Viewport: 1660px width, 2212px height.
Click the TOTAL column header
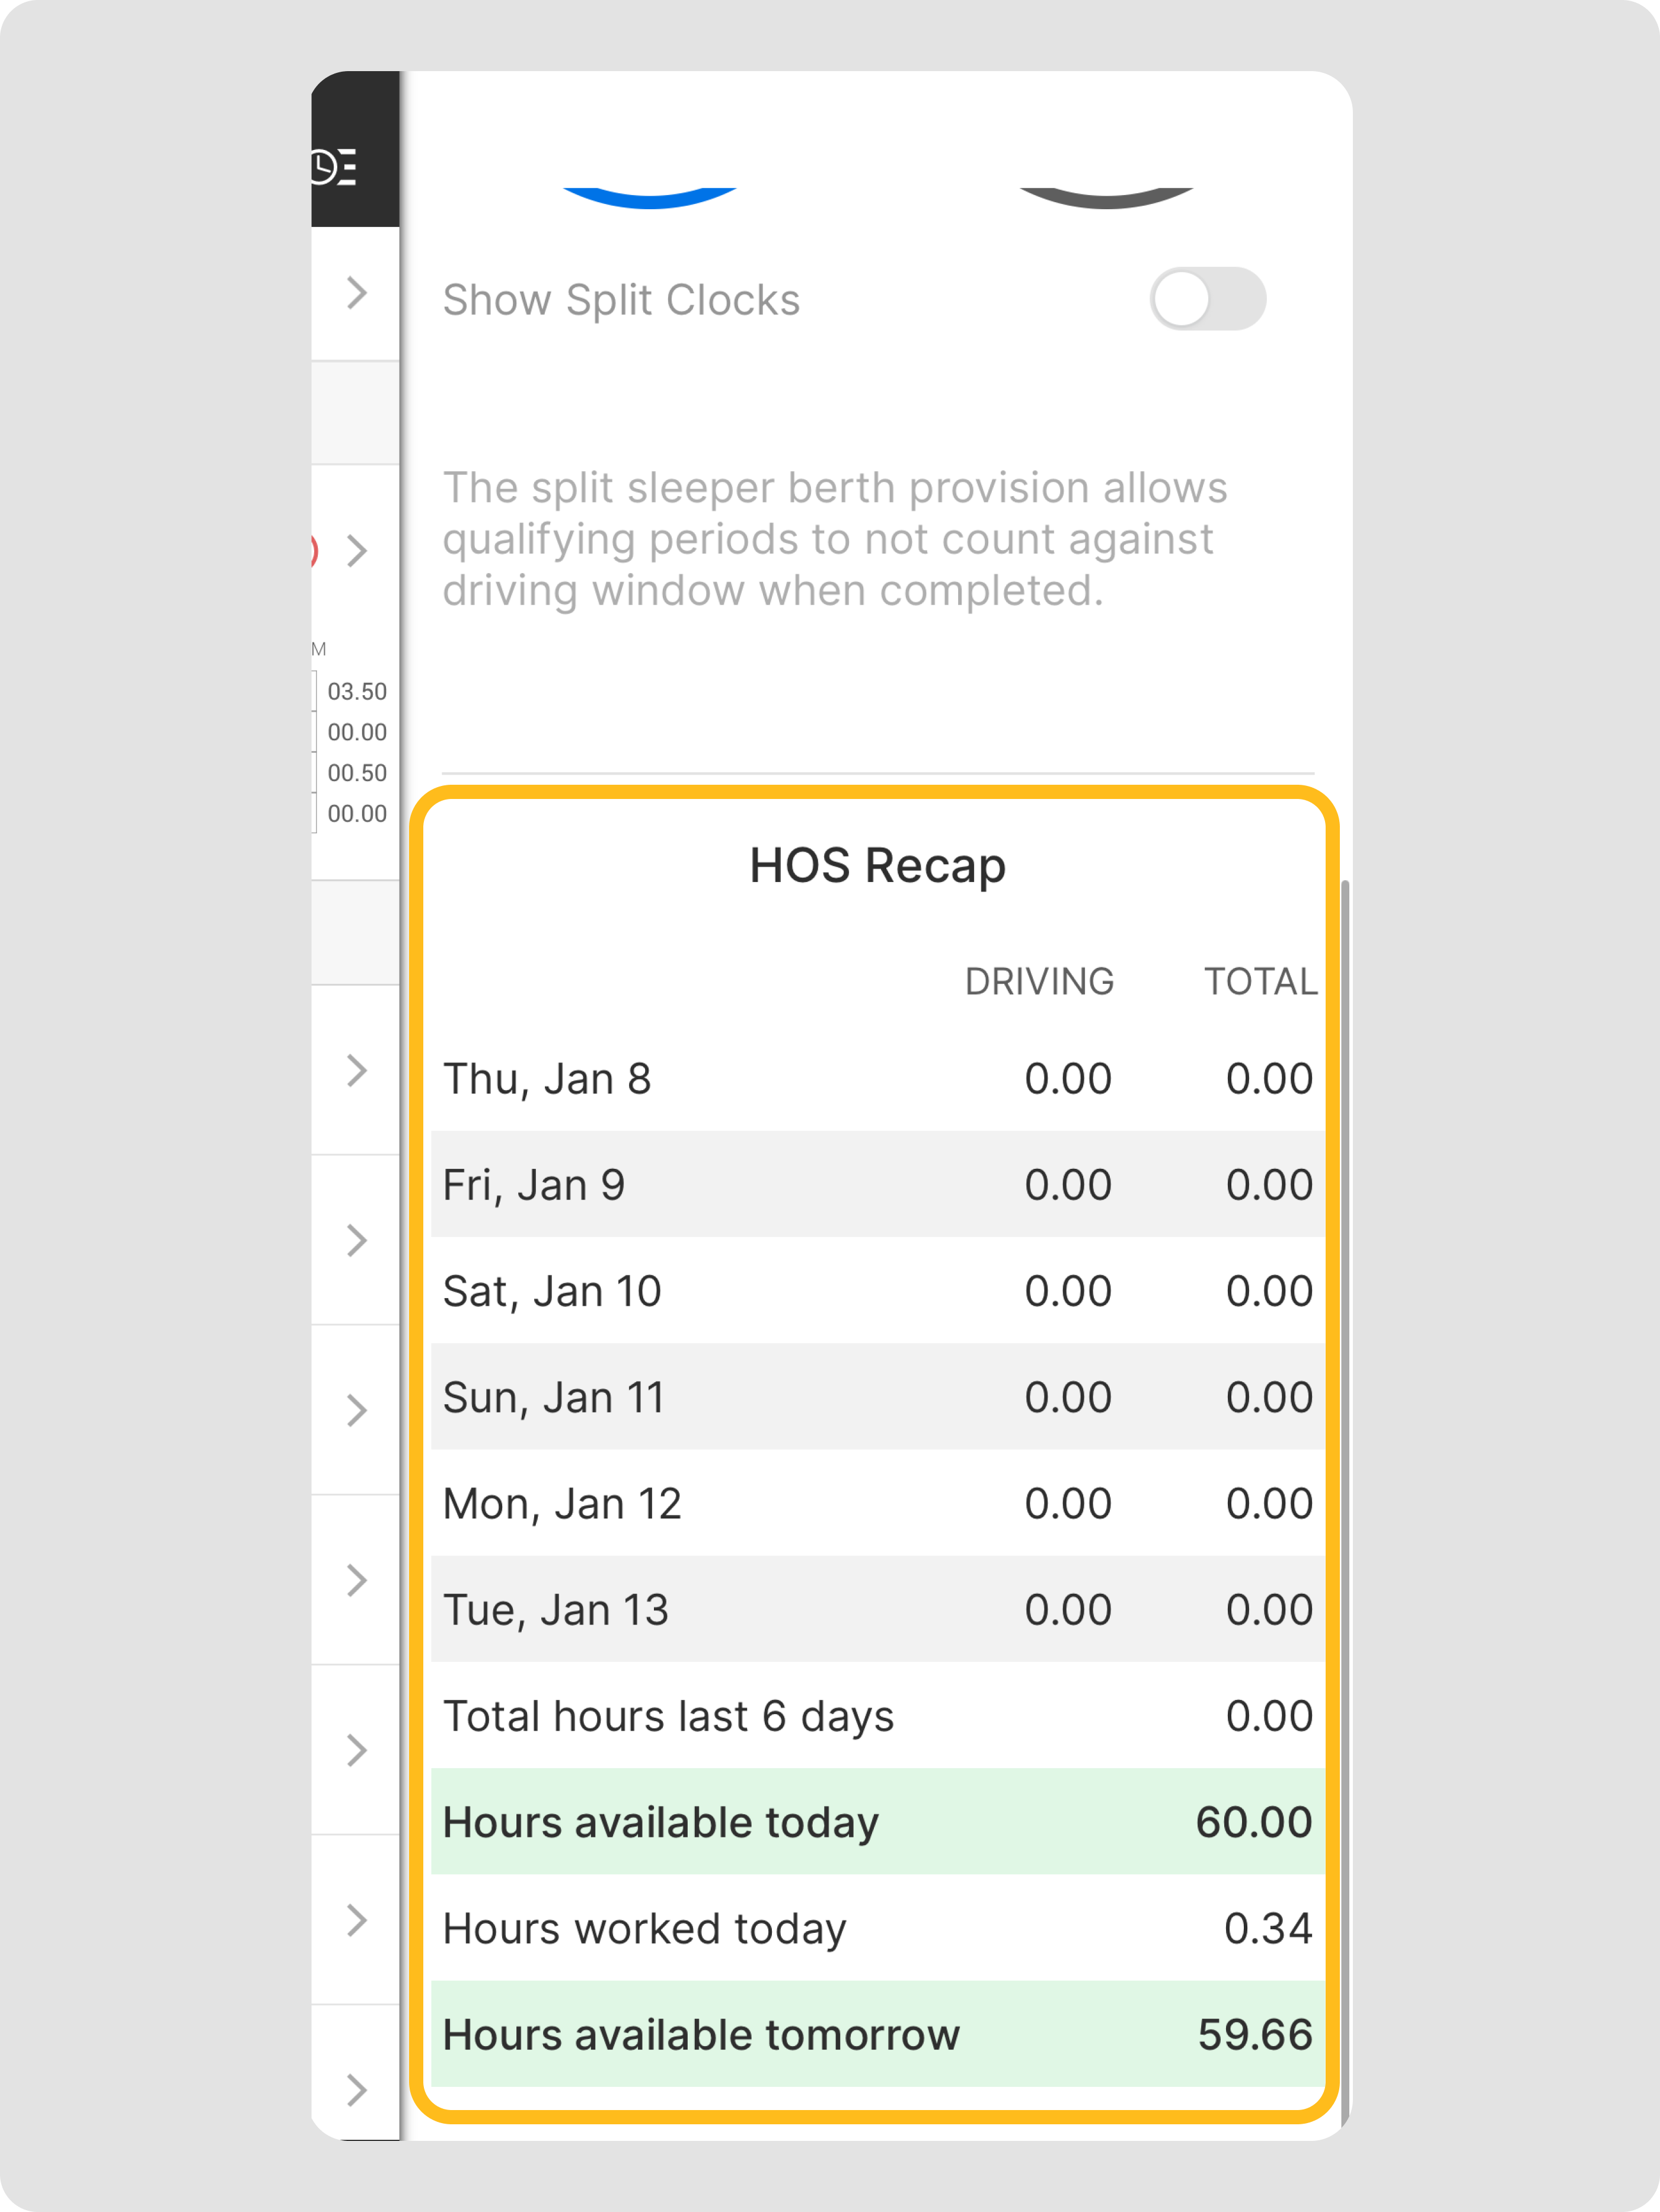pyautogui.click(x=1259, y=982)
